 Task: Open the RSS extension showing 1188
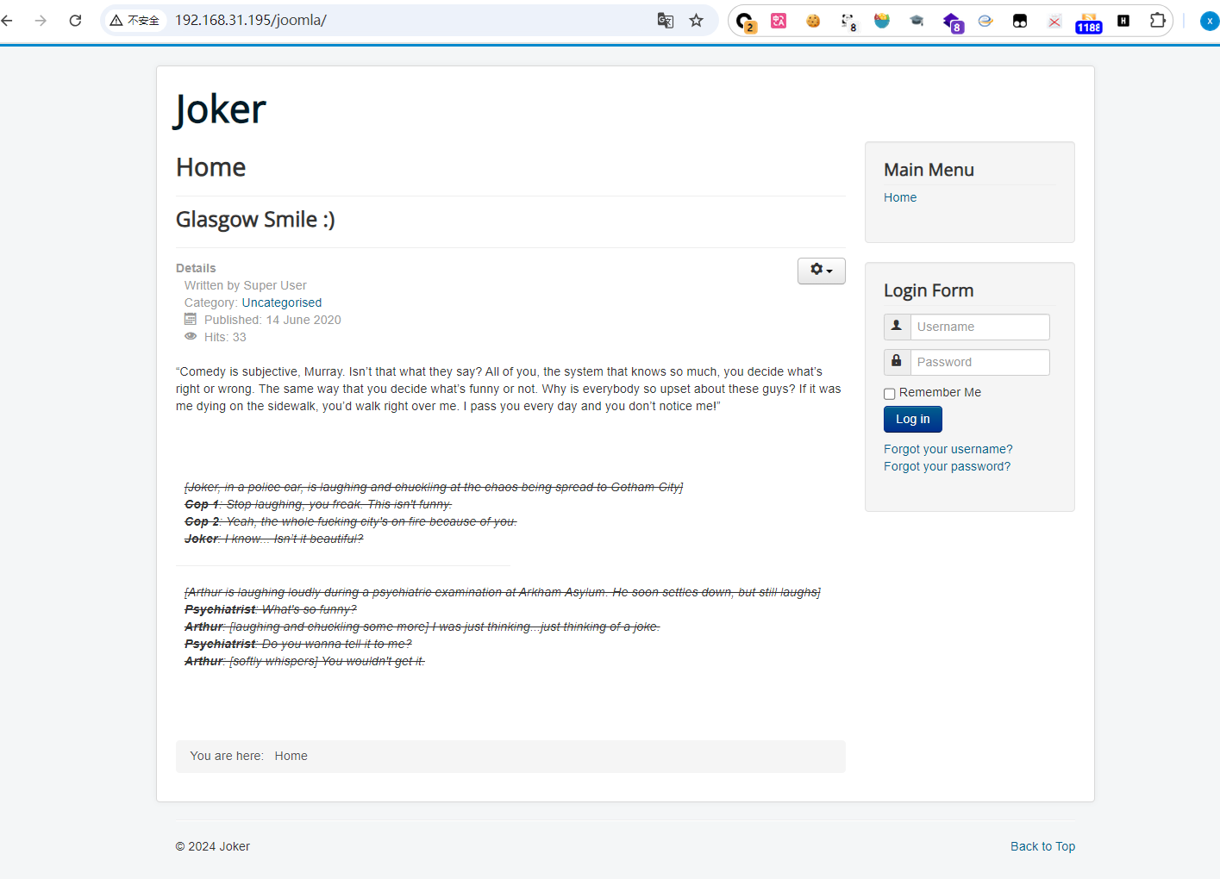pos(1089,22)
